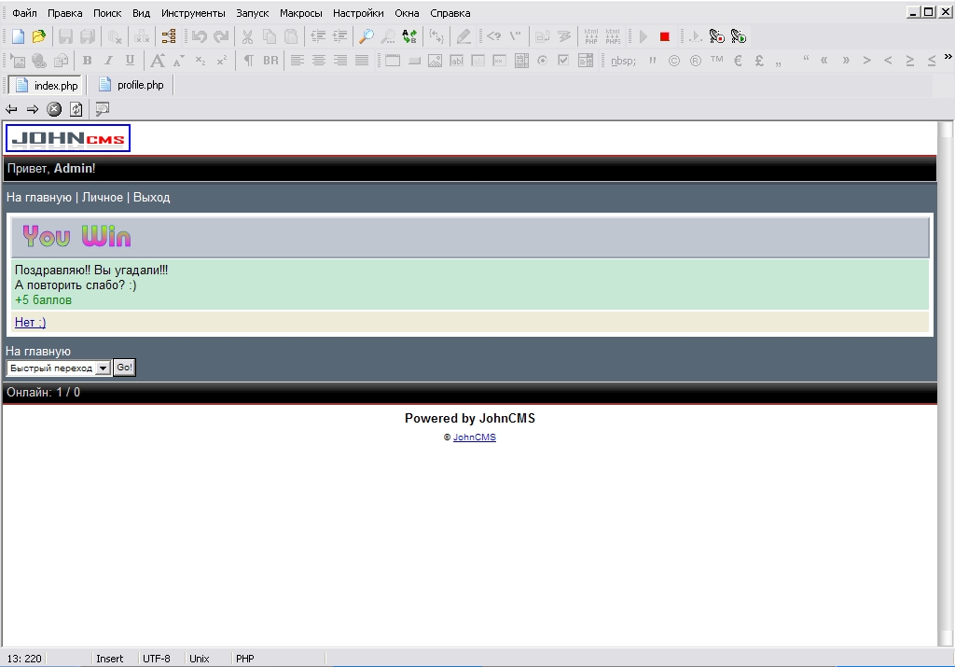The image size is (955, 667).
Task: Click the preview search icon
Action: coord(103,109)
